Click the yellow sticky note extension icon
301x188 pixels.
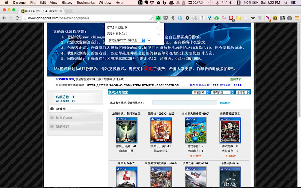tap(238, 18)
